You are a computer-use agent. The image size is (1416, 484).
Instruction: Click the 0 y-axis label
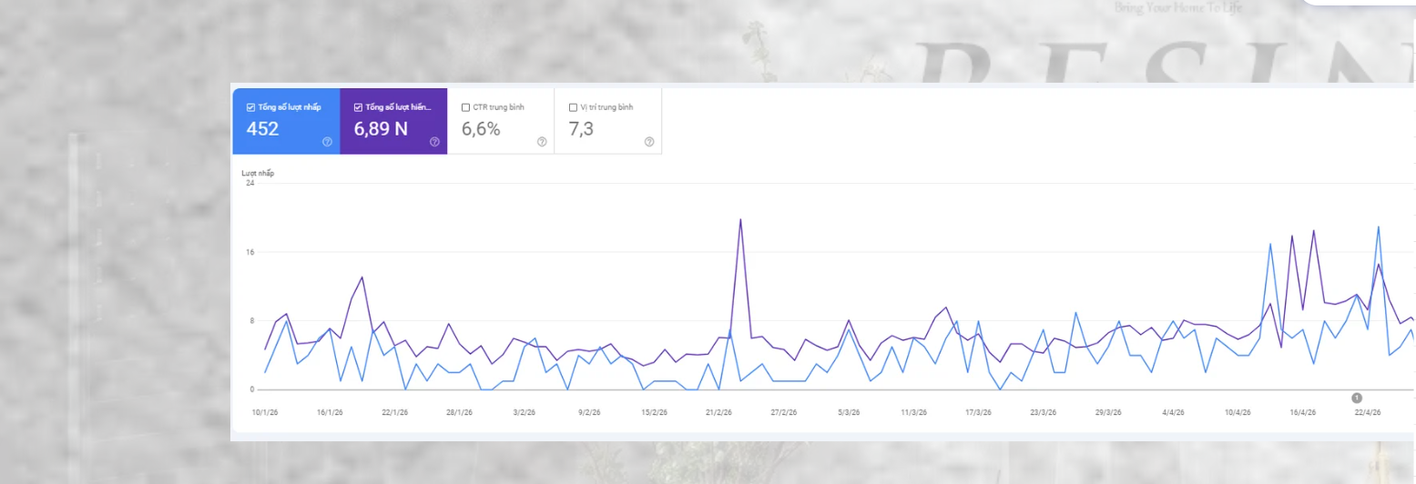251,389
